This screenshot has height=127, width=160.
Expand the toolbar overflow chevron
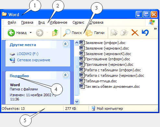click(155, 29)
